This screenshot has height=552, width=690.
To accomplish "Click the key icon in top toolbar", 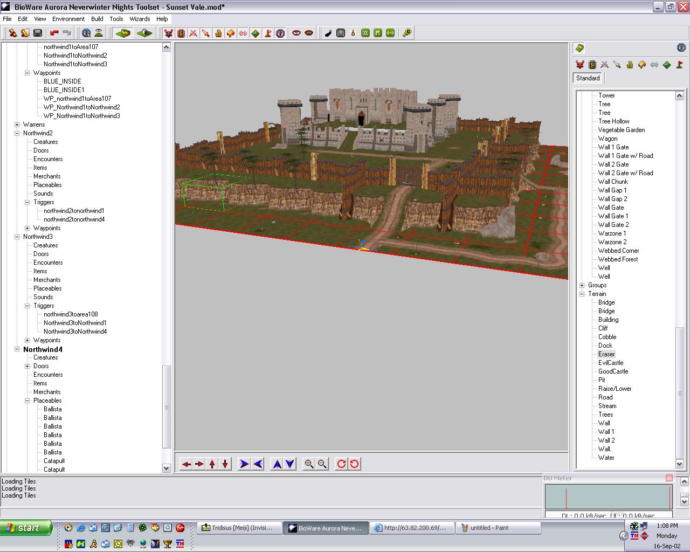I will (x=407, y=33).
